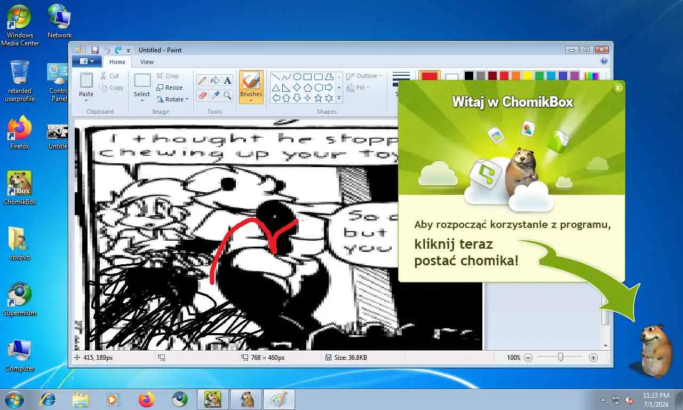Switch to the View ribbon tab
683x410 pixels.
147,62
